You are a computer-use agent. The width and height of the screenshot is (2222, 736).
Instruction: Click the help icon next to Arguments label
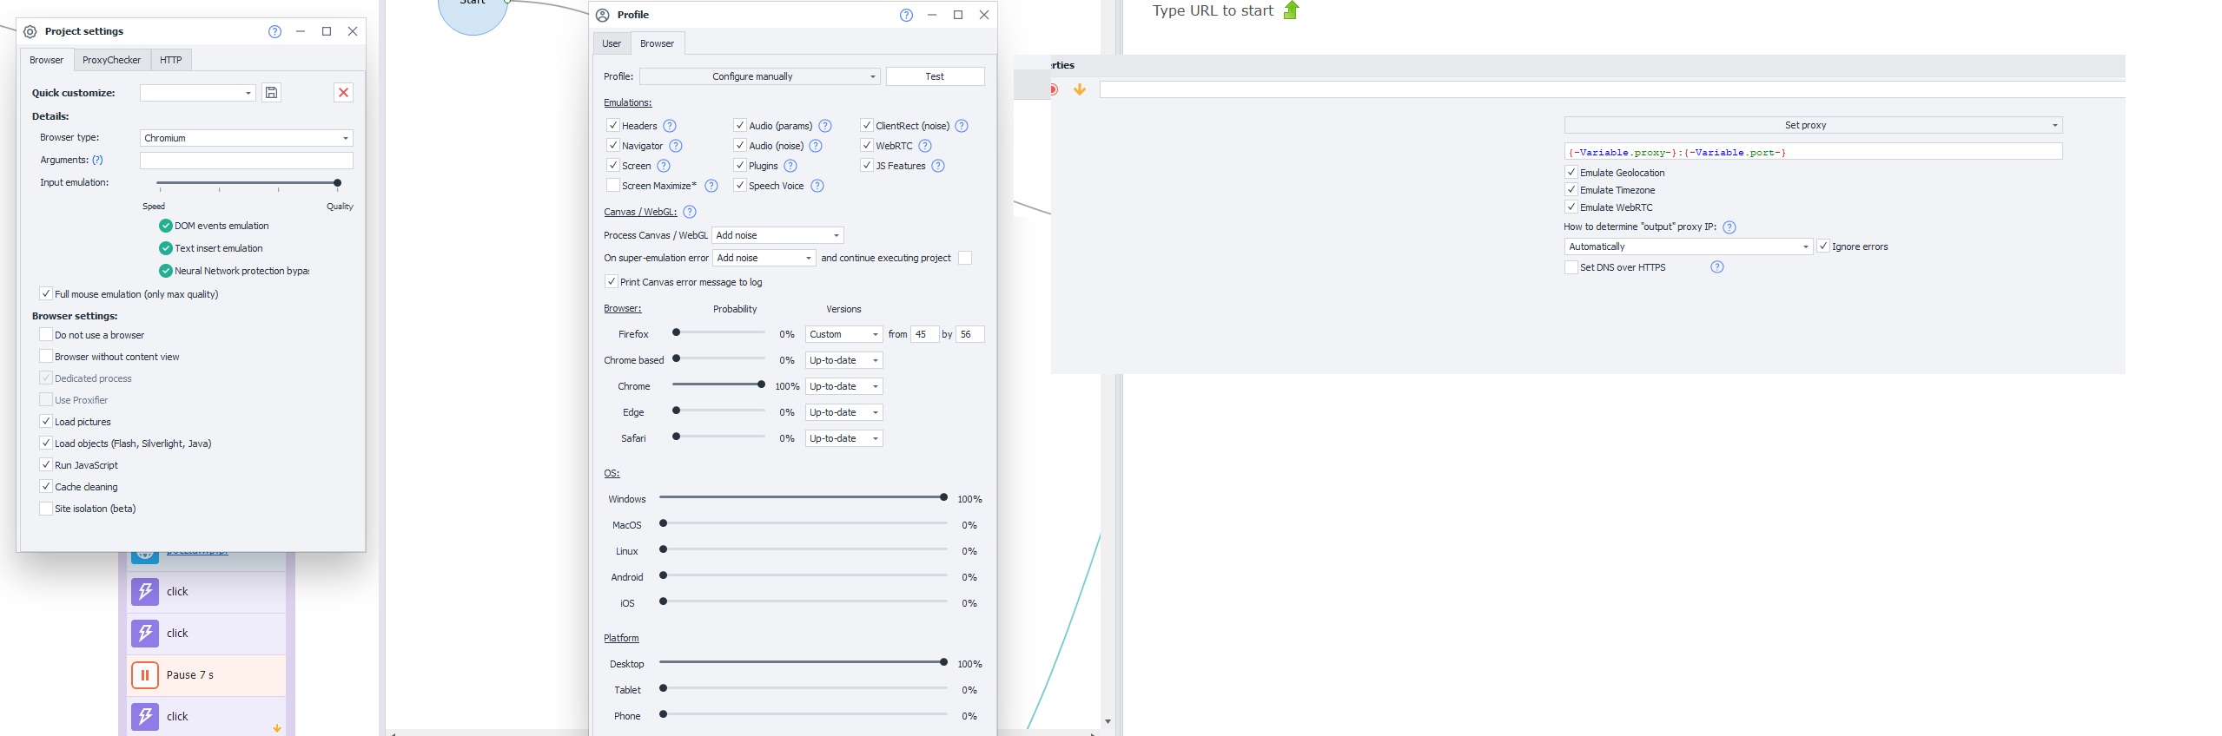[x=97, y=160]
